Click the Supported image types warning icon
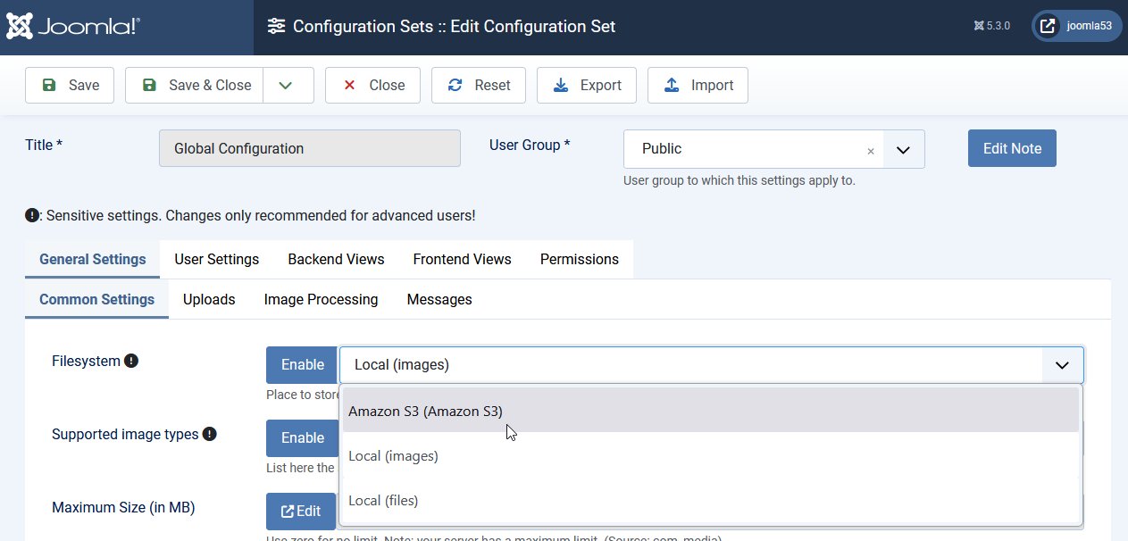The width and height of the screenshot is (1128, 541). pyautogui.click(x=210, y=434)
